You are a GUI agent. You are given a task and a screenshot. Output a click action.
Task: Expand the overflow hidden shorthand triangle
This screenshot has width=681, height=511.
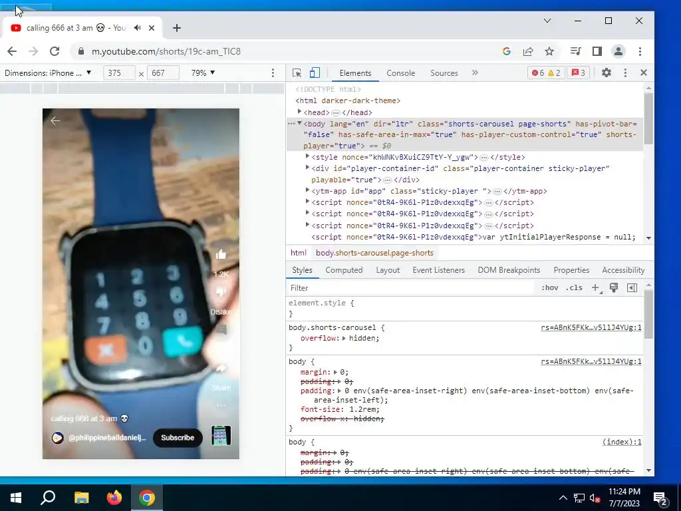pyautogui.click(x=344, y=338)
